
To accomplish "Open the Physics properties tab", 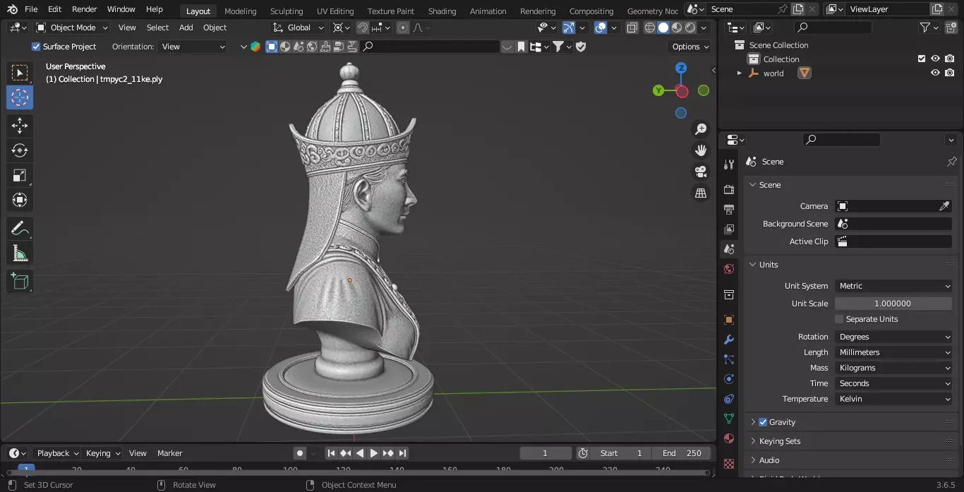I will click(729, 379).
